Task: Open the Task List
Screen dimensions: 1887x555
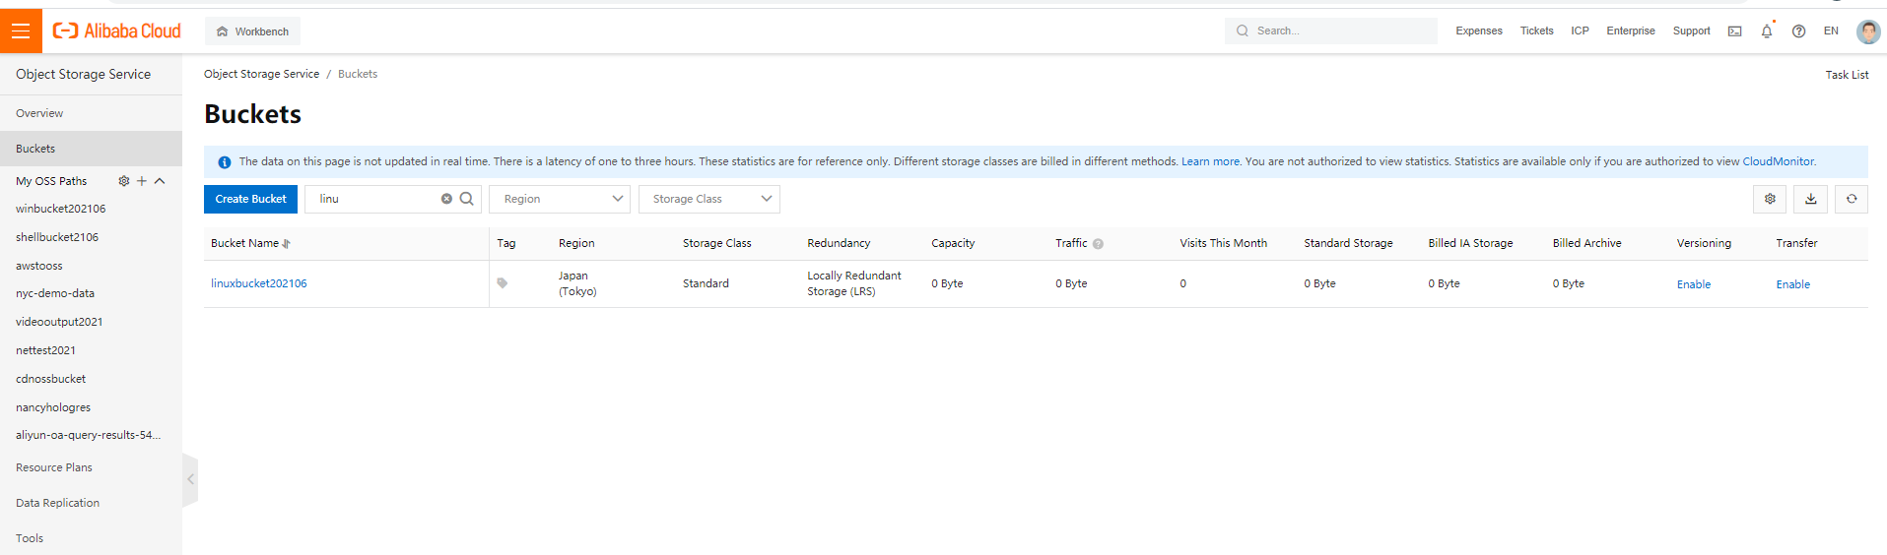Action: coord(1847,75)
